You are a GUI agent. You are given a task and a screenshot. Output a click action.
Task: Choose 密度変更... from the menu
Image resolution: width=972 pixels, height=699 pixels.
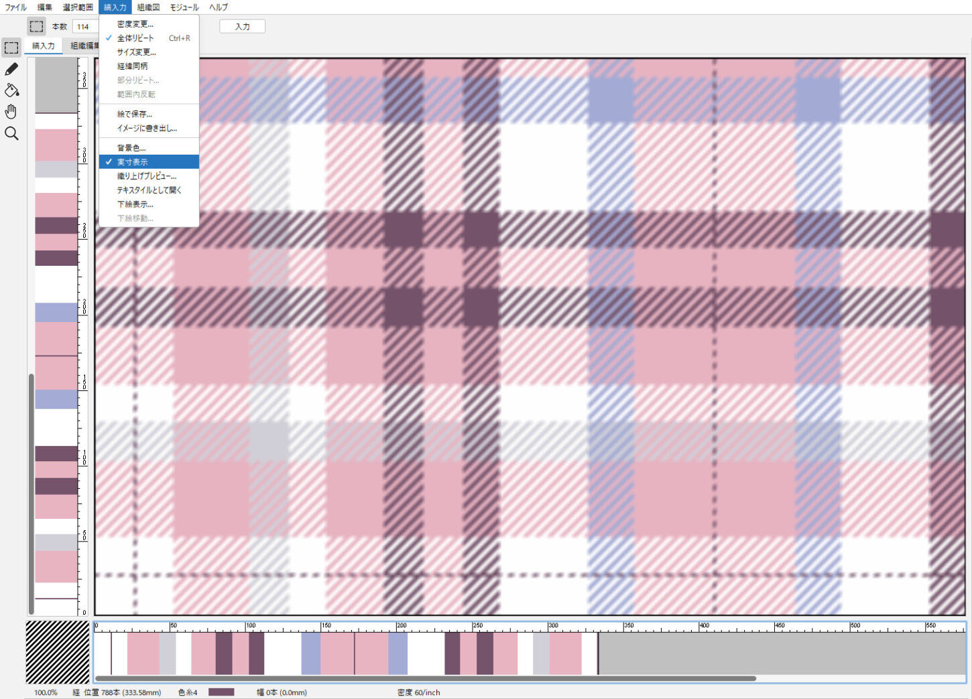point(135,24)
